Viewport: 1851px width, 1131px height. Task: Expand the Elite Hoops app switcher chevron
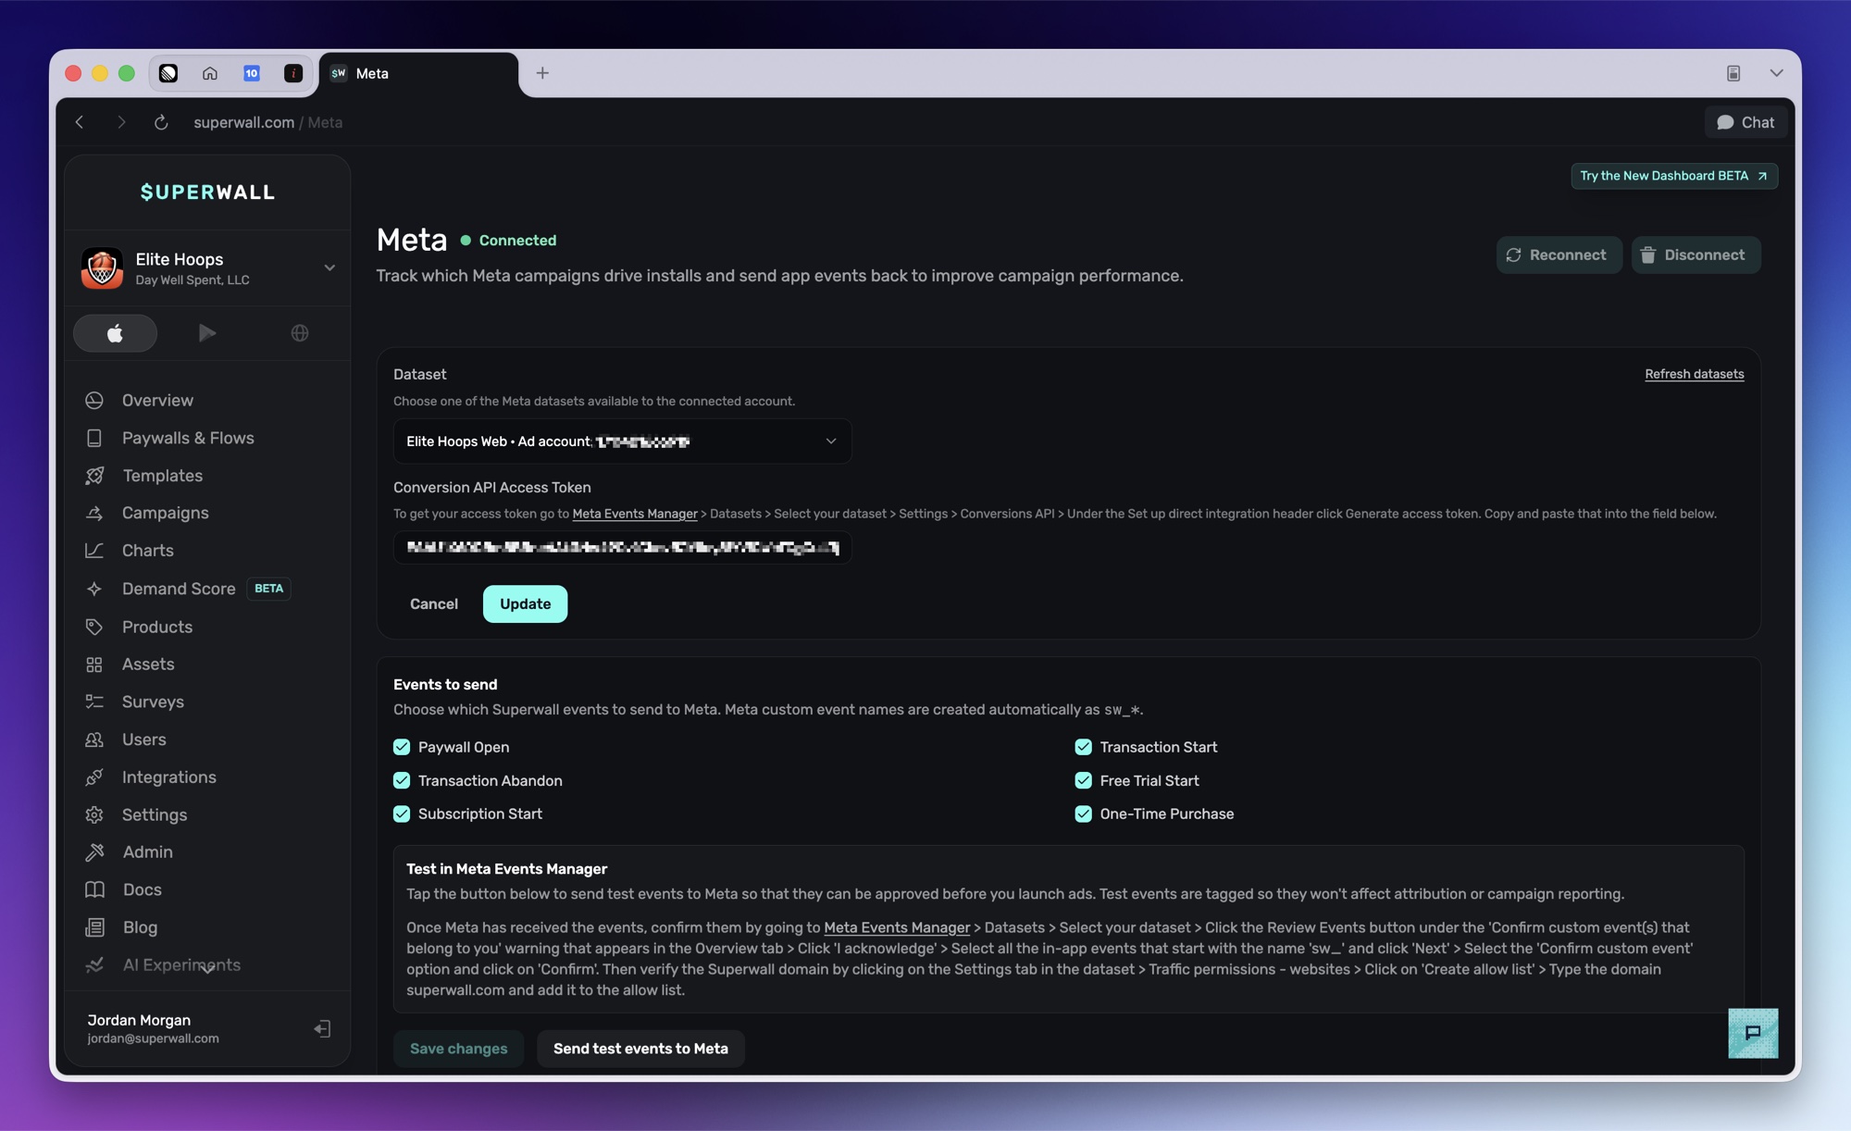tap(329, 268)
